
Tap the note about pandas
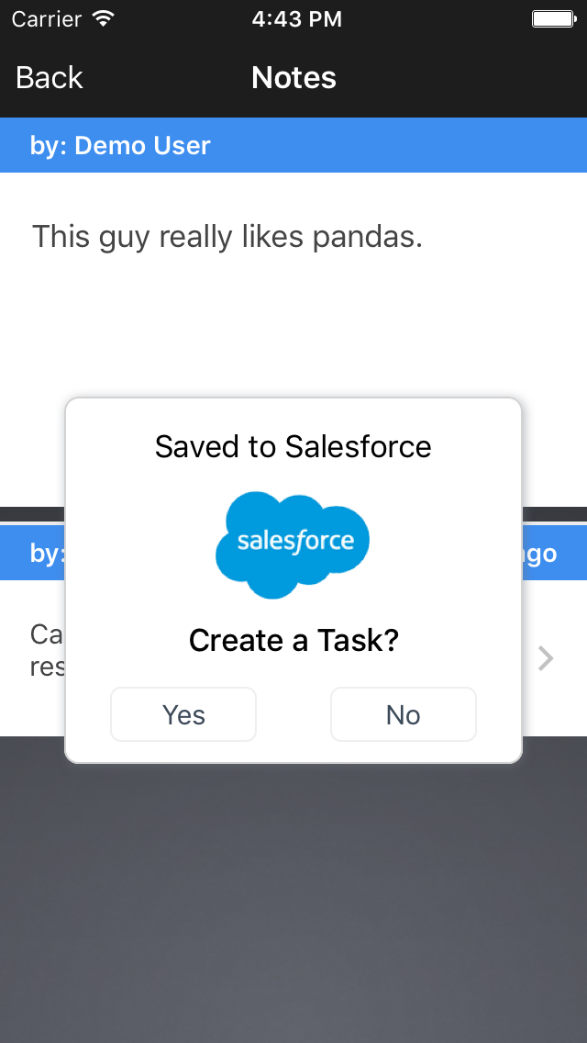click(x=227, y=237)
